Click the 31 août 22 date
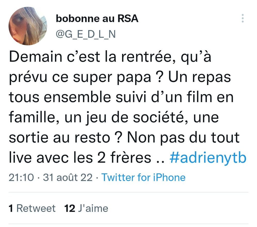 click(68, 178)
